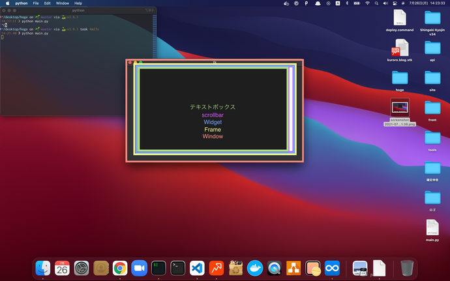Open the date and time 14:23:33 display
The width and height of the screenshot is (450, 281).
click(427, 3)
